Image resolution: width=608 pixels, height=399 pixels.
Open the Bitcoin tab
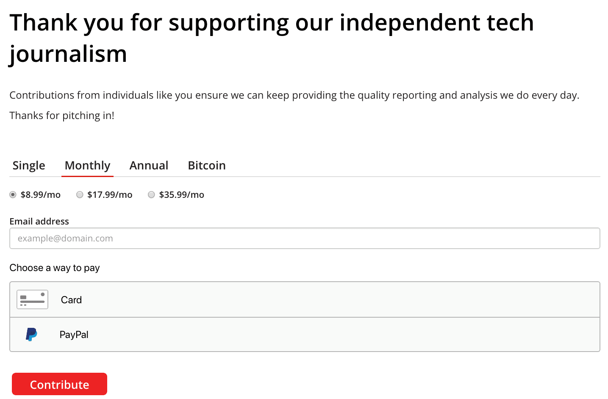tap(207, 165)
